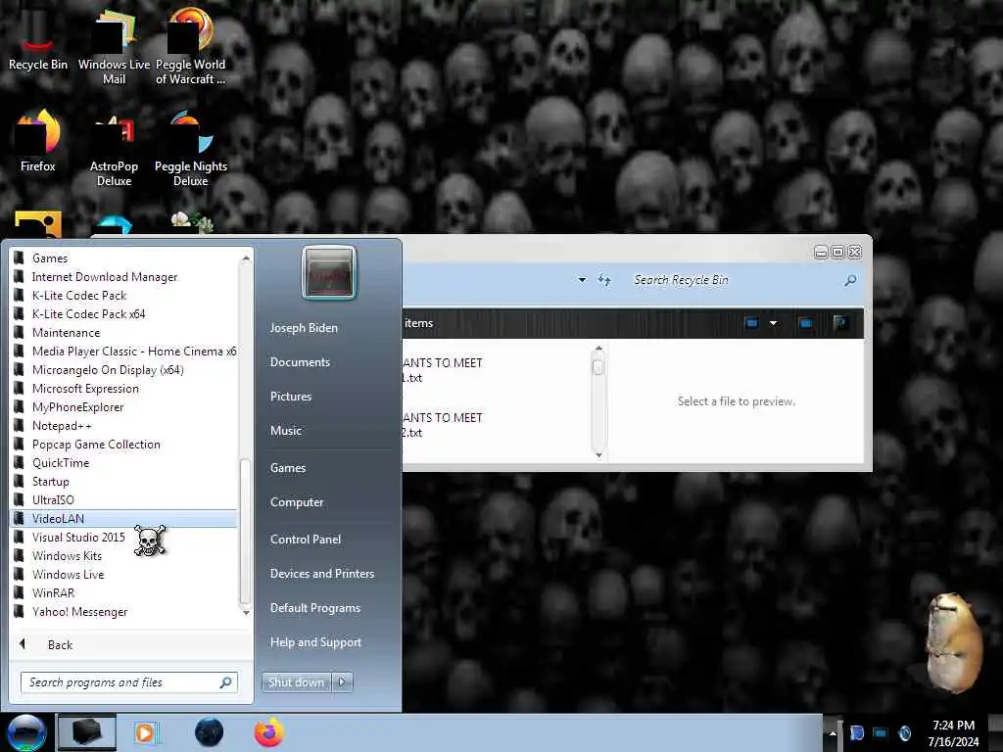Open Recycle Bin desktop icon
The width and height of the screenshot is (1003, 752).
tap(38, 36)
